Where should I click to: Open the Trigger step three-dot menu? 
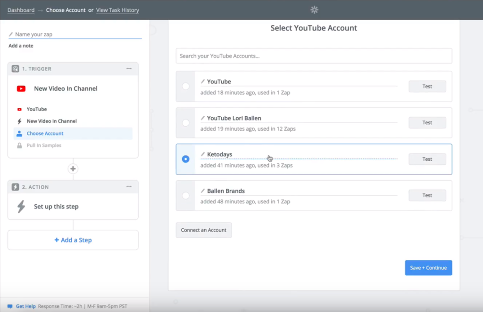(129, 69)
